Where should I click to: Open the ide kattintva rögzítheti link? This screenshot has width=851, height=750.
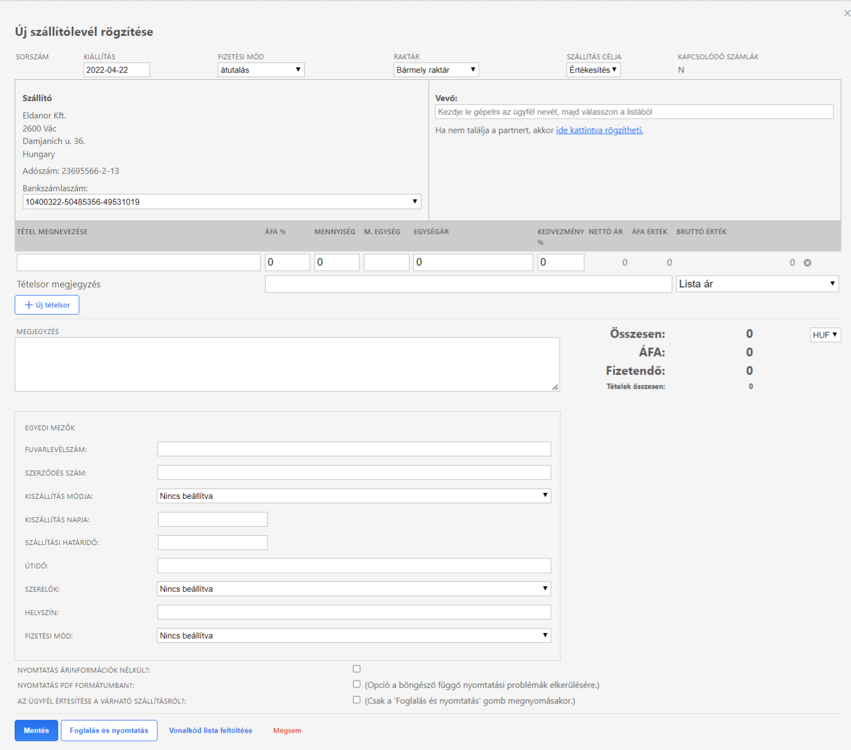tap(600, 130)
